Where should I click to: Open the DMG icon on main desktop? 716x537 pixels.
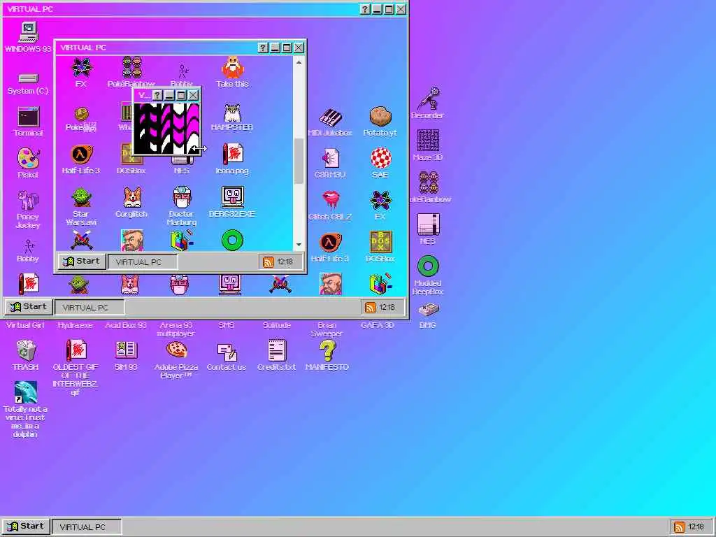pyautogui.click(x=428, y=310)
